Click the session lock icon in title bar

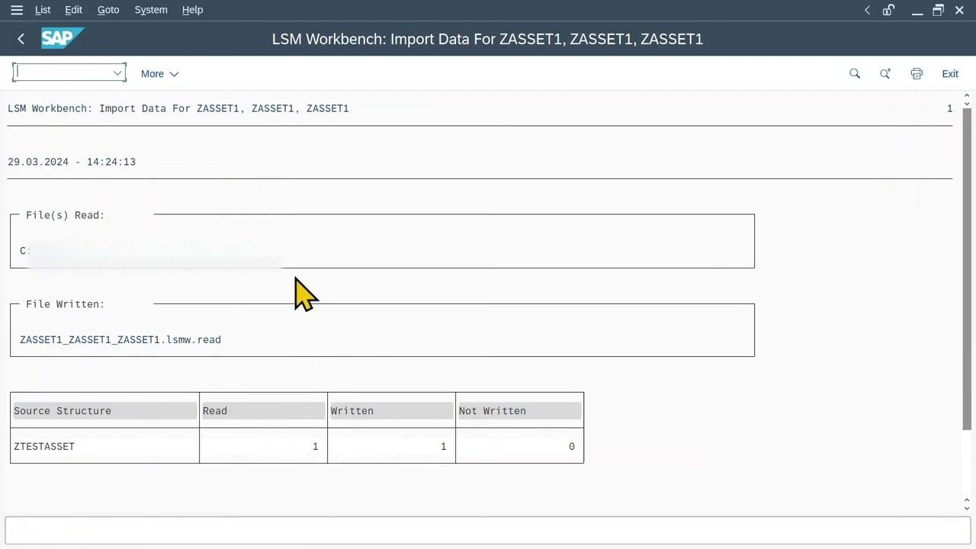tap(889, 10)
